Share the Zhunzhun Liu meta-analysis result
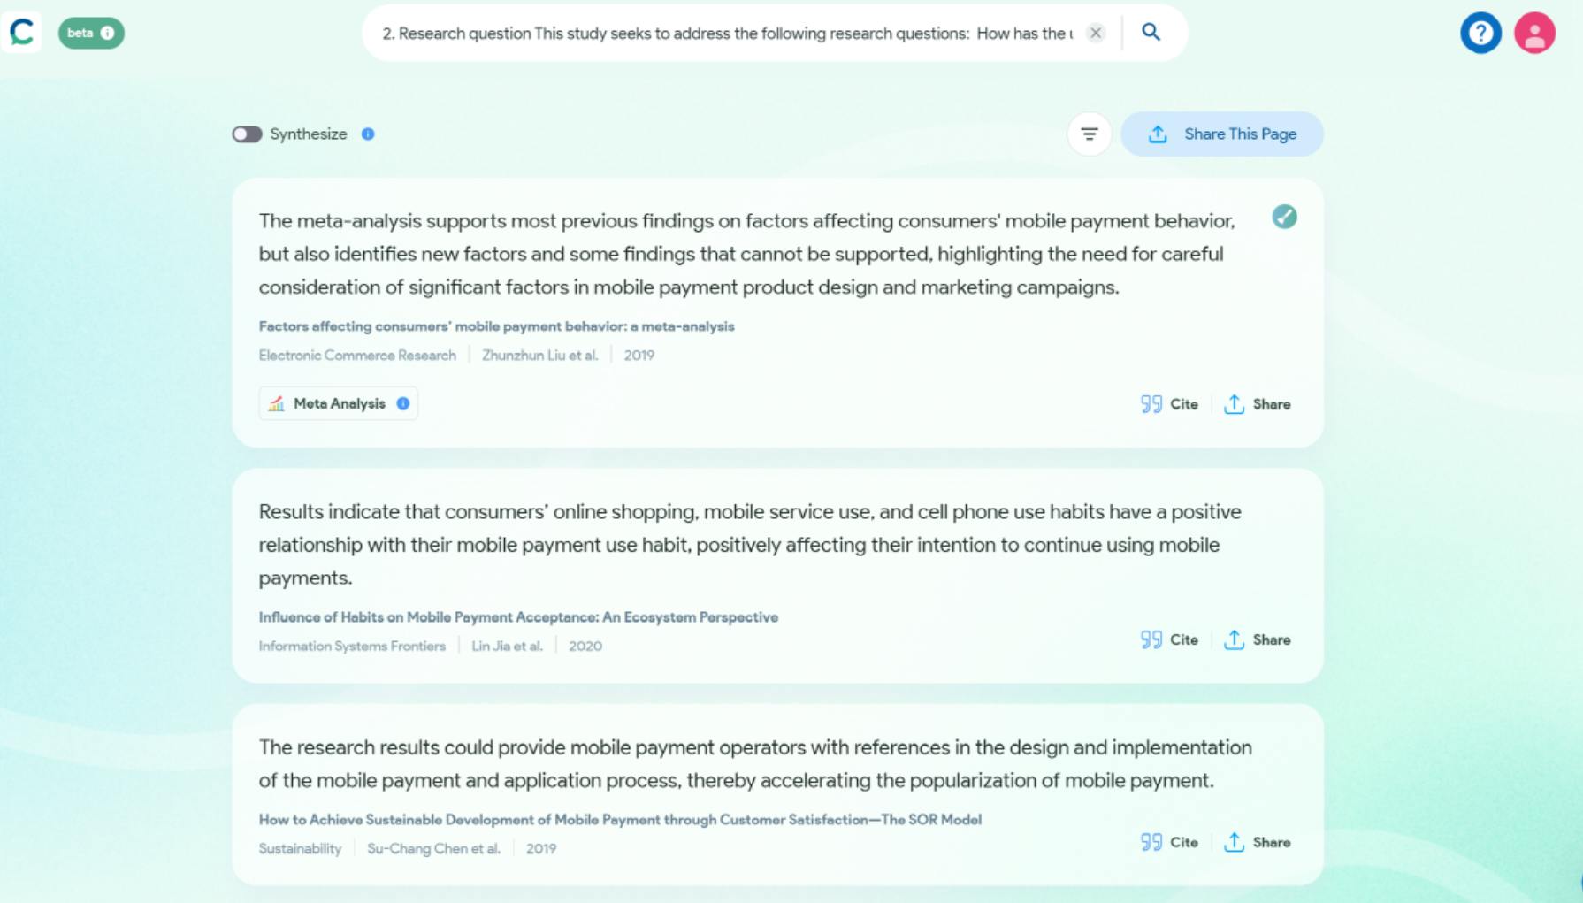The height and width of the screenshot is (903, 1583). [x=1257, y=404]
